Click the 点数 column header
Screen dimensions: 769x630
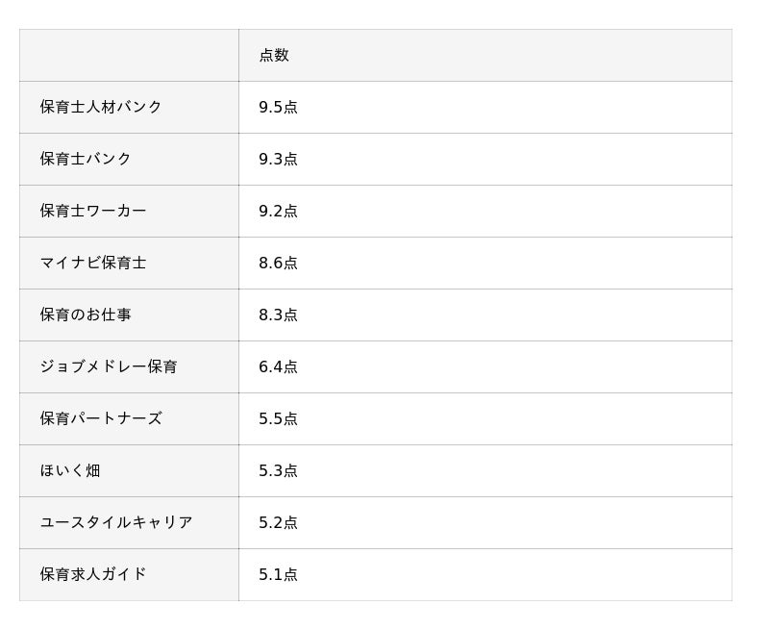(x=274, y=56)
